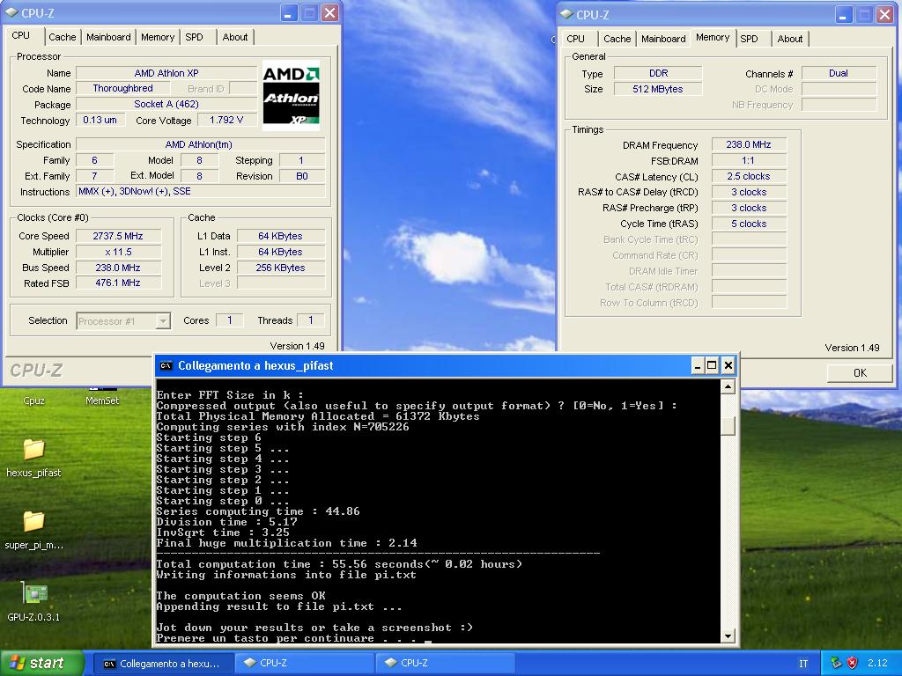Click the system clock showing 2.12
This screenshot has width=902, height=676.
[878, 664]
